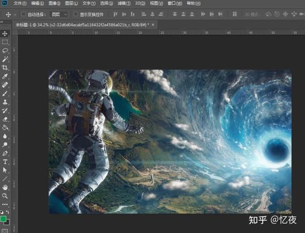This screenshot has height=233, width=305.
Task: Align vertical centers in options bar
Action: tap(124, 14)
